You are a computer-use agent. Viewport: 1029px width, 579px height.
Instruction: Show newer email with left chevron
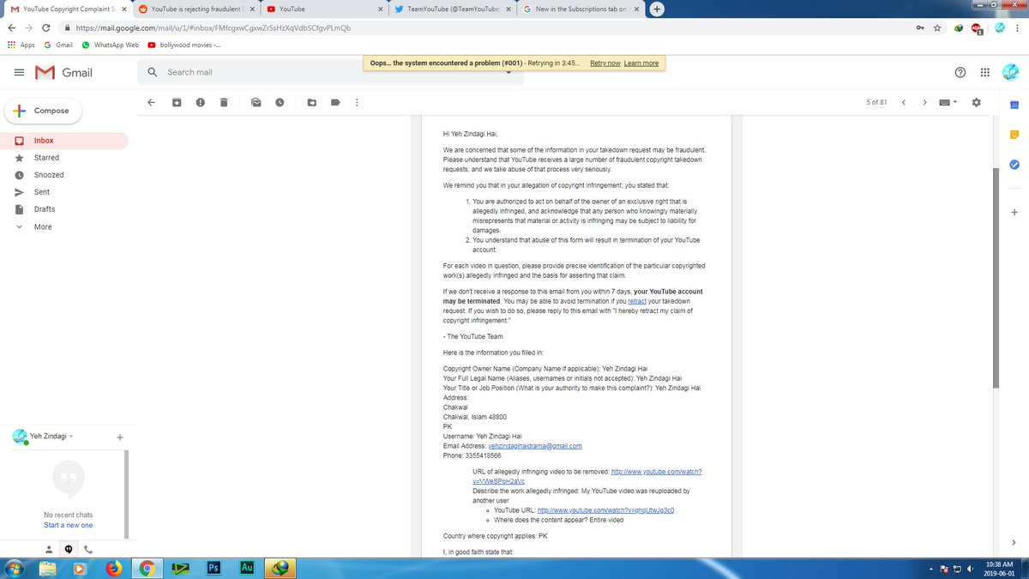pyautogui.click(x=903, y=102)
